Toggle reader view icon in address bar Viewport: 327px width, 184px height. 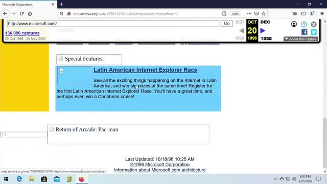pos(224,14)
